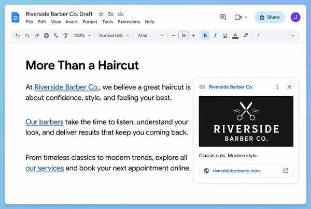311x209 pixels.
Task: Open the Google Docs home icon
Action: [x=15, y=18]
